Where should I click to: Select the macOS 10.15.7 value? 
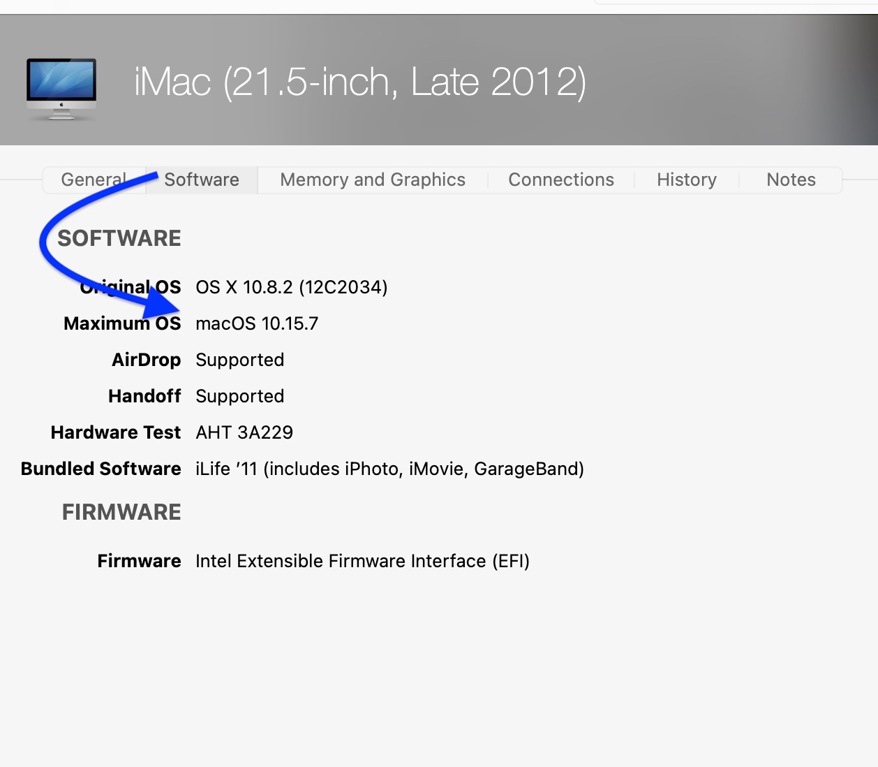257,323
